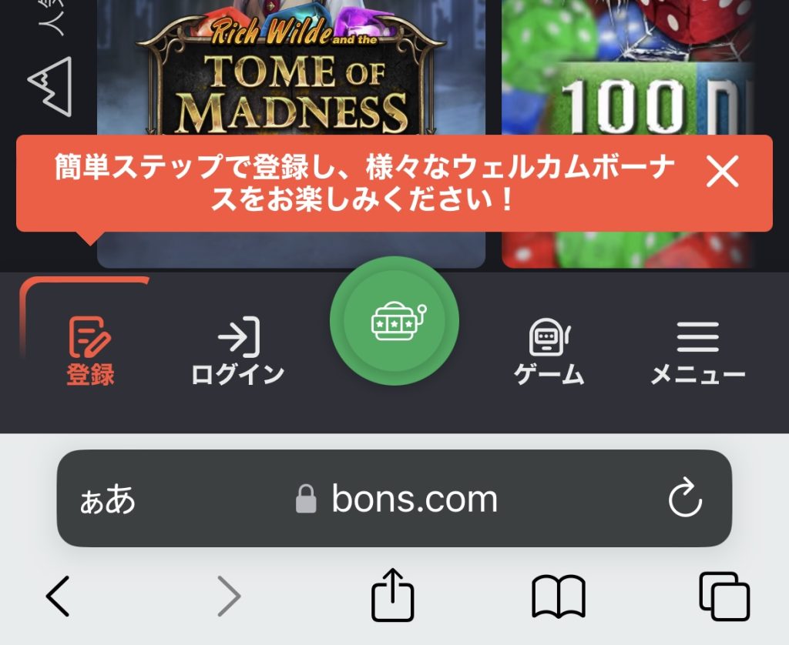This screenshot has width=789, height=645.
Task: Dismiss the welcome bonus tooltip
Action: pyautogui.click(x=722, y=172)
